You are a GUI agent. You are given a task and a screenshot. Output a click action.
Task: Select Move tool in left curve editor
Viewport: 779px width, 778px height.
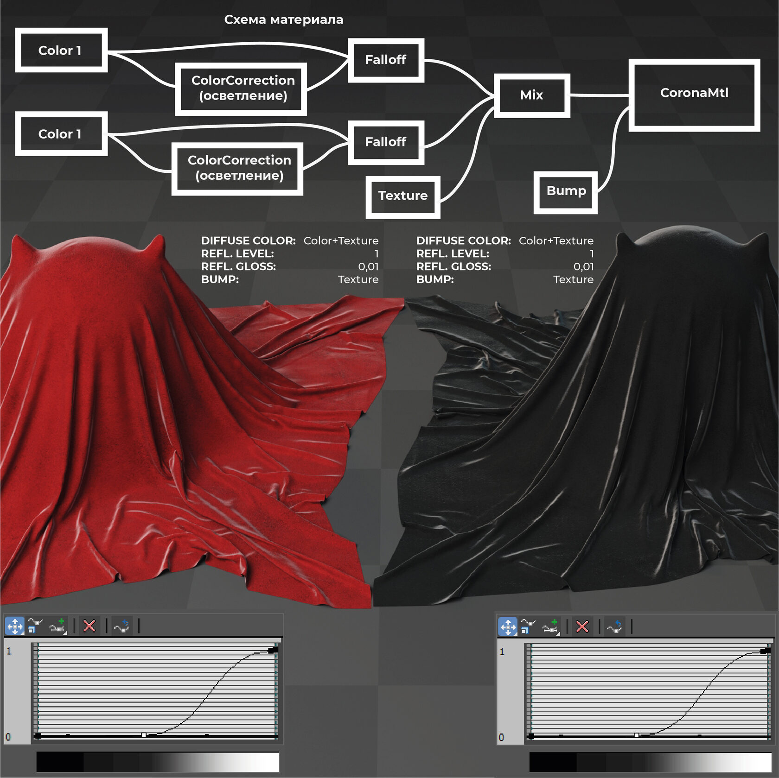[x=14, y=626]
